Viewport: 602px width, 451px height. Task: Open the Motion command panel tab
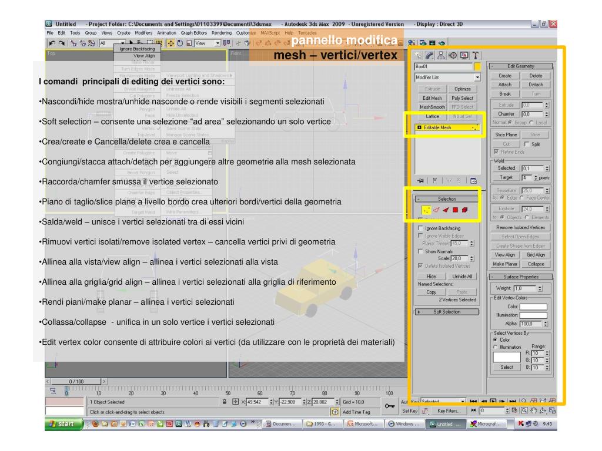click(453, 56)
